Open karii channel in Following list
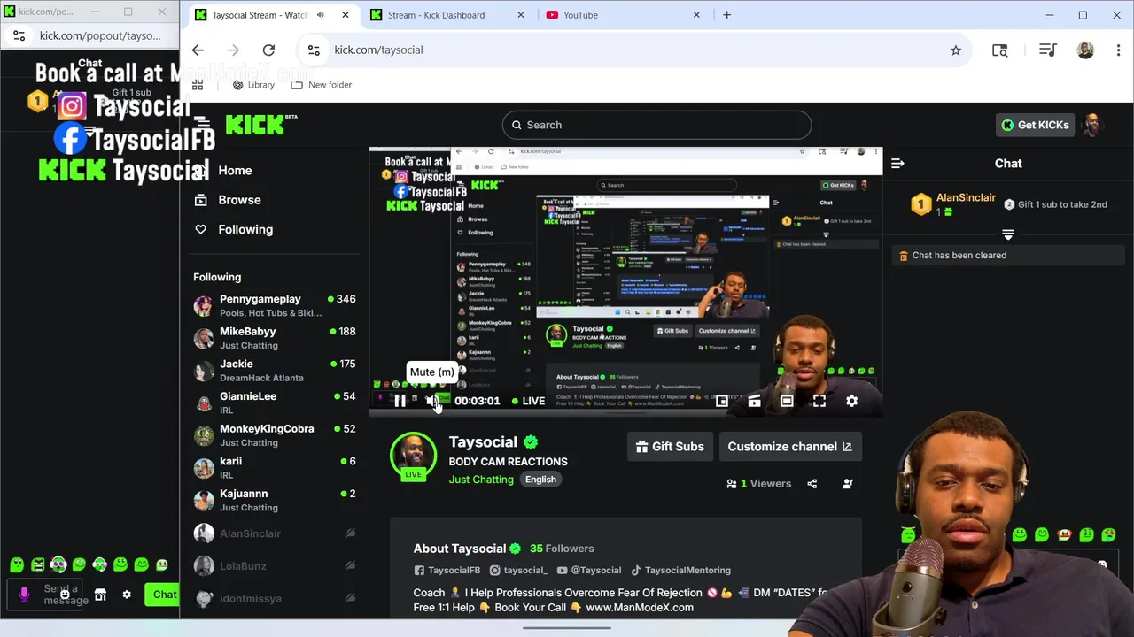1134x637 pixels. click(275, 467)
